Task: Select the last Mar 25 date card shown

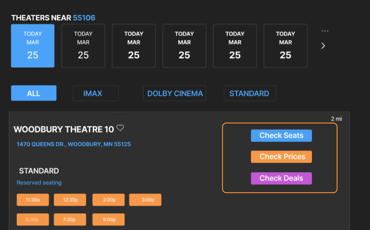Action: coord(285,46)
